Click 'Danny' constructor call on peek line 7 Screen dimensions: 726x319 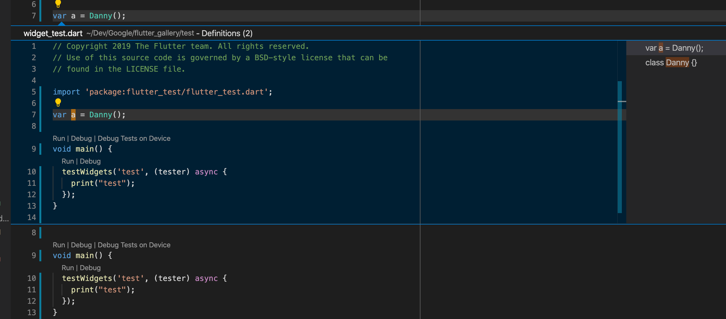pyautogui.click(x=101, y=115)
